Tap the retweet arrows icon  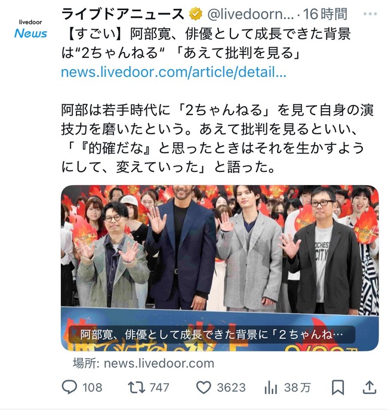pos(136,387)
